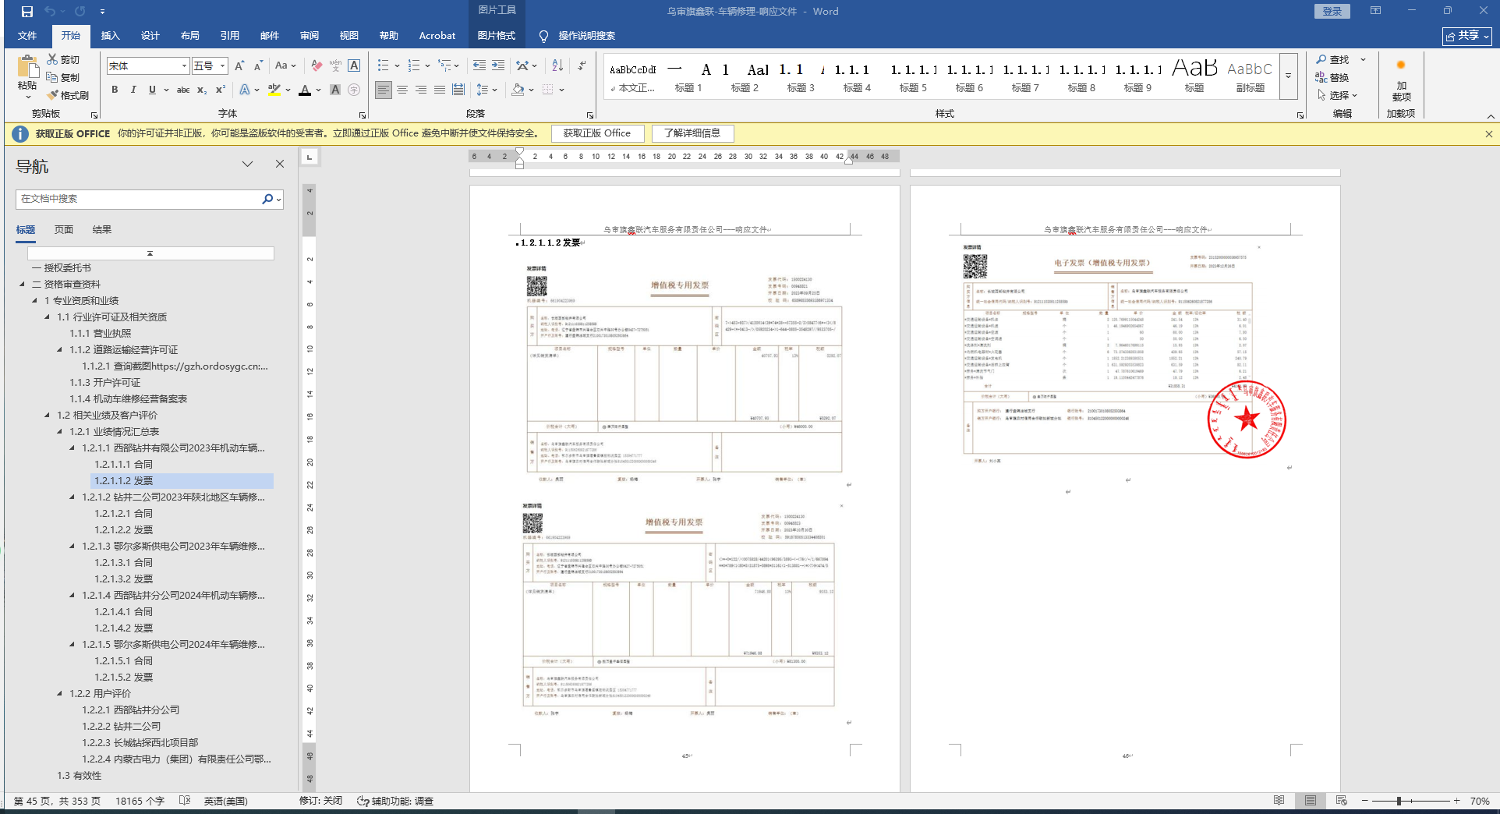Collapse the 1.2.2 用户评价 tree node
Screen dimensions: 1500x814
point(61,694)
